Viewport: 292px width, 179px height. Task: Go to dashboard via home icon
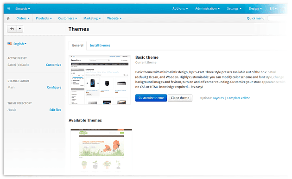tap(8, 18)
